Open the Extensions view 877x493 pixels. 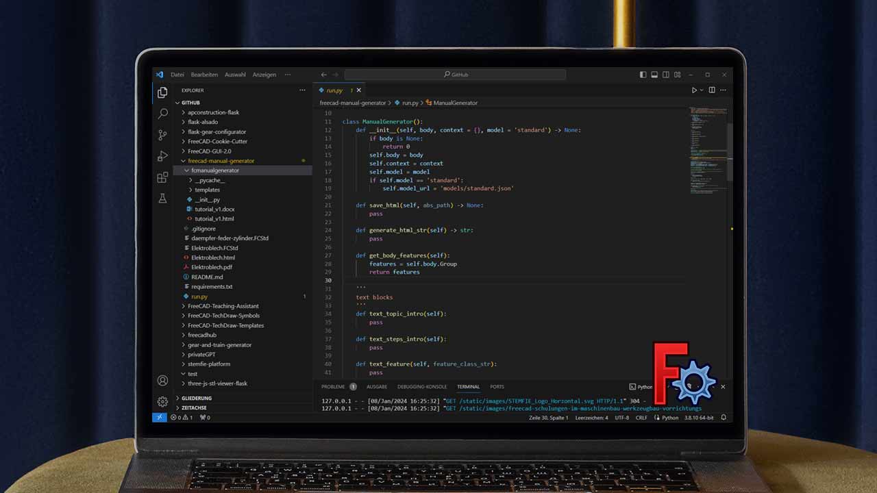pos(162,177)
